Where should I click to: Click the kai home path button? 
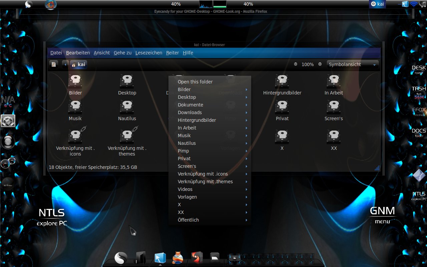click(x=78, y=64)
